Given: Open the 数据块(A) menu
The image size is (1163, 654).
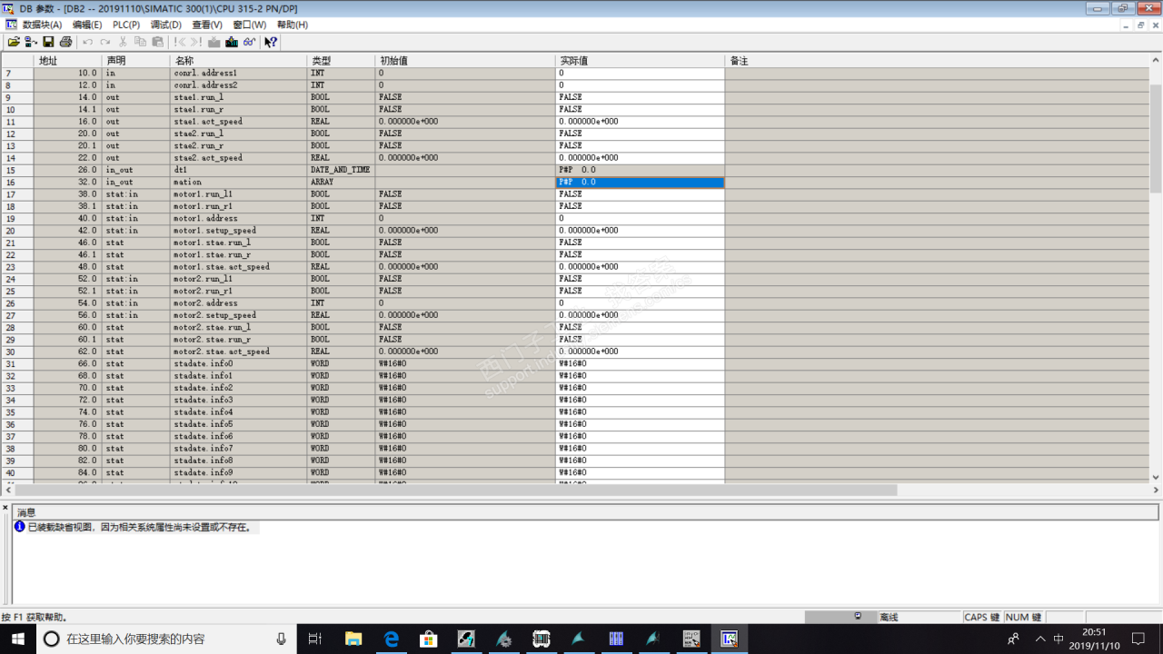Looking at the screenshot, I should tap(42, 25).
